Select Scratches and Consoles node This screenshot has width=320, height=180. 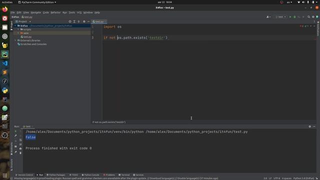coord(32,44)
